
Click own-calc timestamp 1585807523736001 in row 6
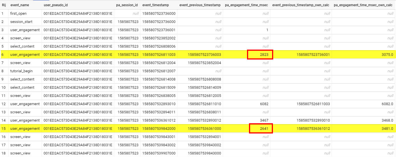(313, 55)
